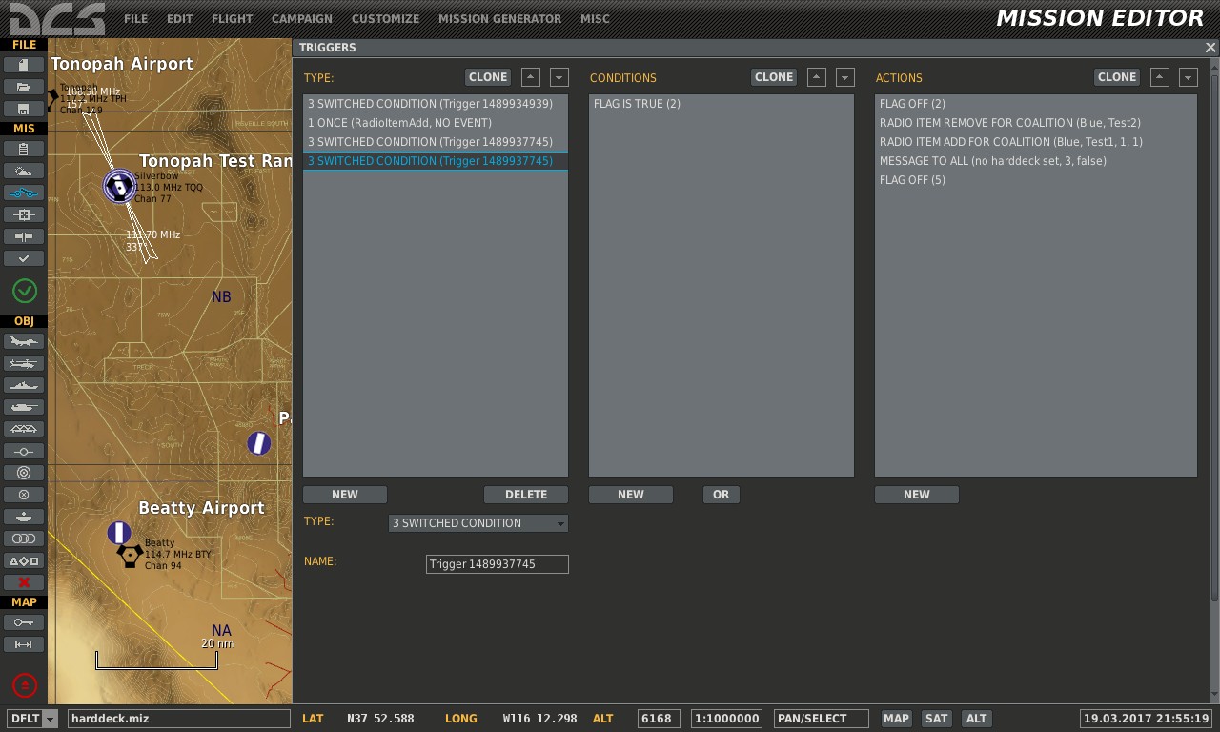The height and width of the screenshot is (732, 1220).
Task: Select the helicopter group object tool
Action: click(x=24, y=363)
